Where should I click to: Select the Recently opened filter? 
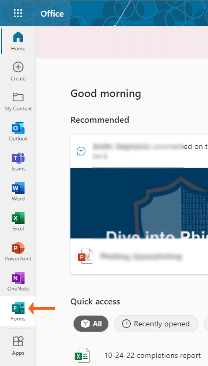click(x=156, y=324)
